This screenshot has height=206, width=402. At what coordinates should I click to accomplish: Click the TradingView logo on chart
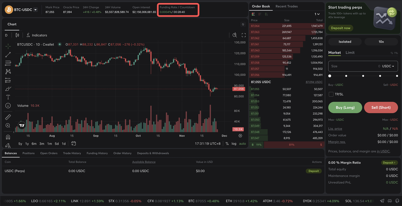coord(22,125)
